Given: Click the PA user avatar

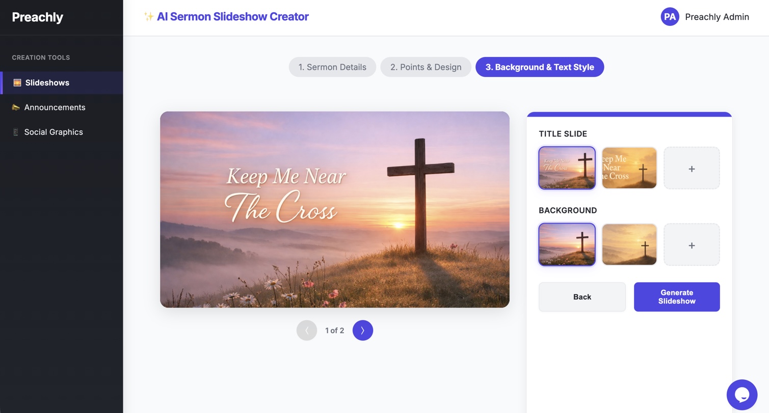Looking at the screenshot, I should click(x=670, y=17).
